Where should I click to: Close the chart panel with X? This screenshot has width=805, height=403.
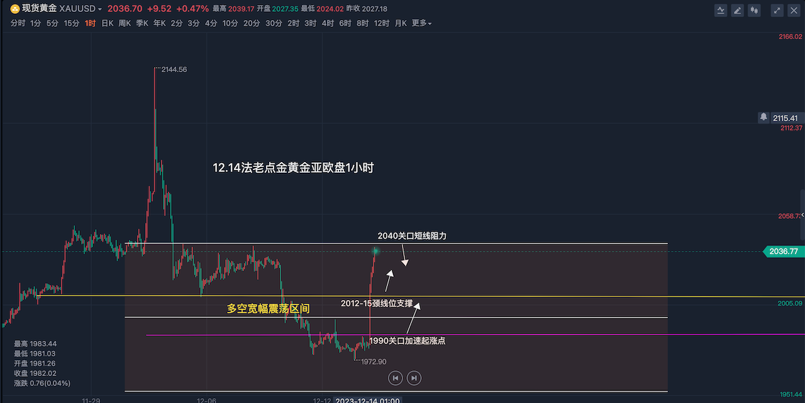(793, 10)
